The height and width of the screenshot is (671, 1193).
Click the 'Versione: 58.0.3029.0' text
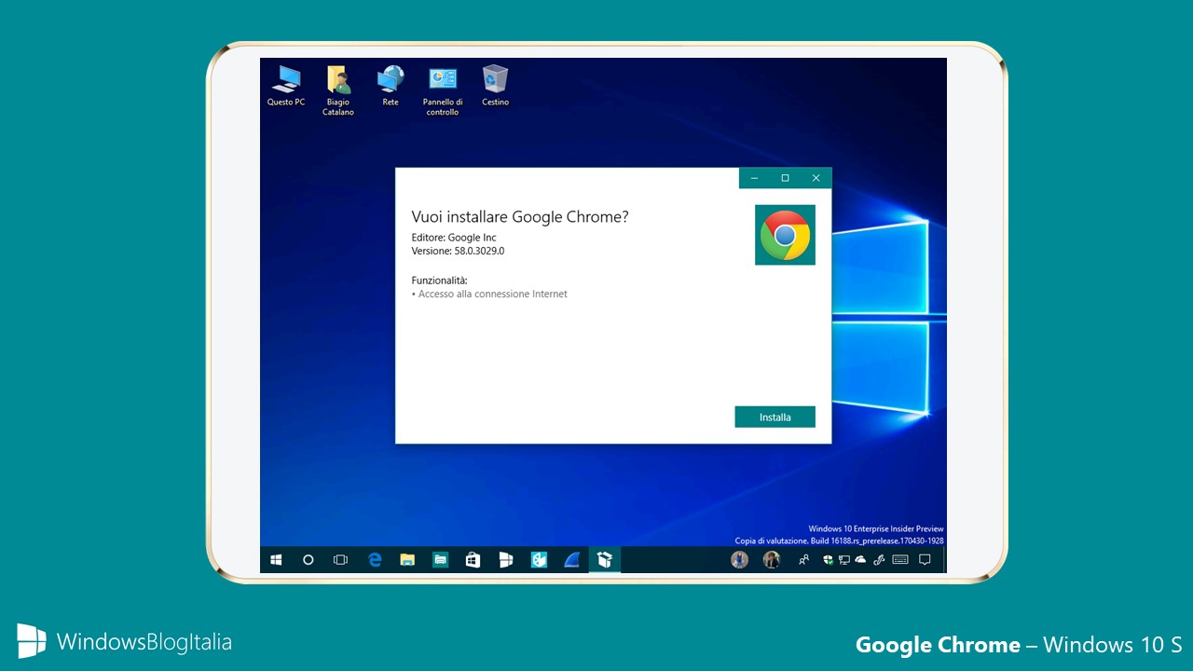point(458,251)
